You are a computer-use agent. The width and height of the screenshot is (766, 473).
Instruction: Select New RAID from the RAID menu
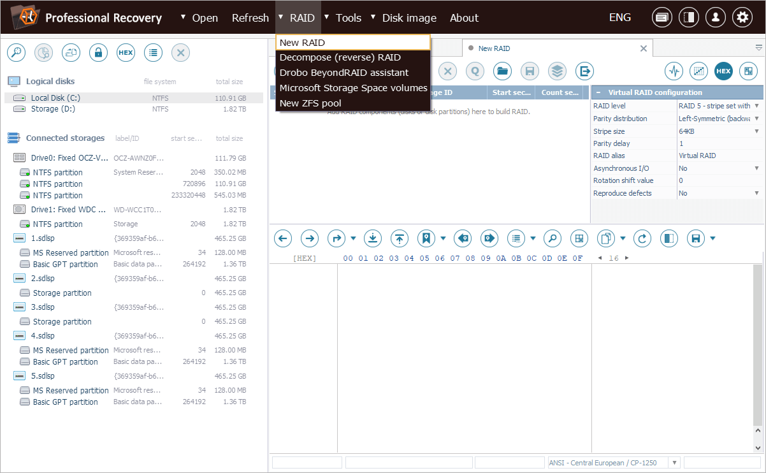point(353,42)
